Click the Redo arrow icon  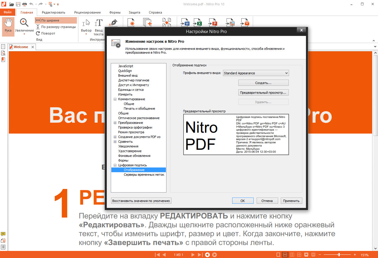41,4
